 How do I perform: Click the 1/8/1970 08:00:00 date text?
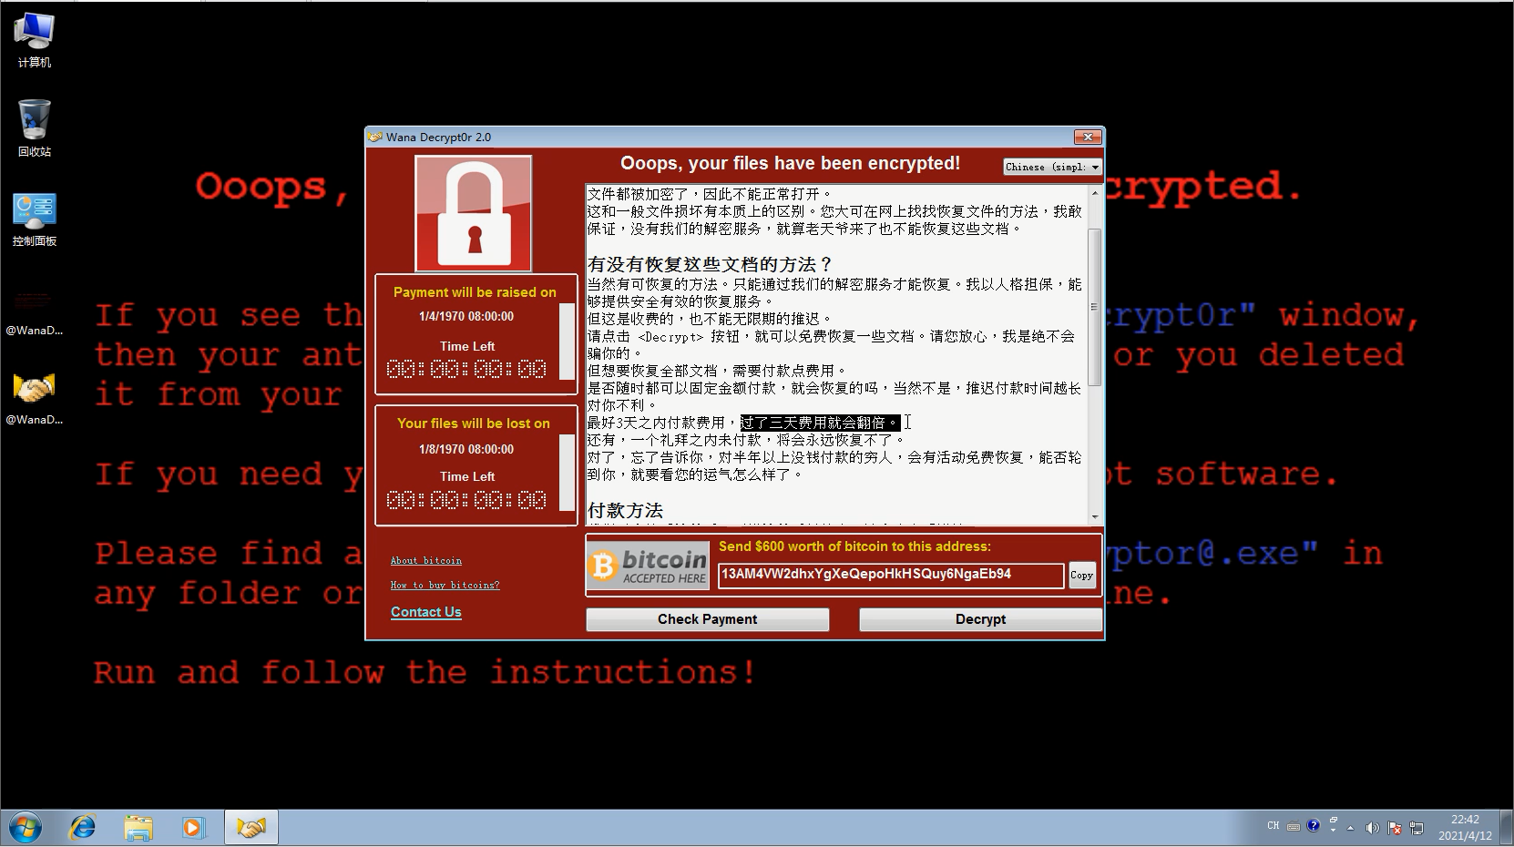pos(466,450)
